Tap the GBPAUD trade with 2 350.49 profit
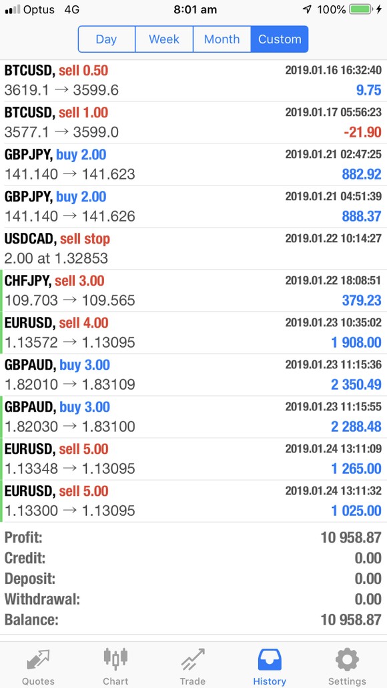The height and width of the screenshot is (688, 387). (x=193, y=375)
